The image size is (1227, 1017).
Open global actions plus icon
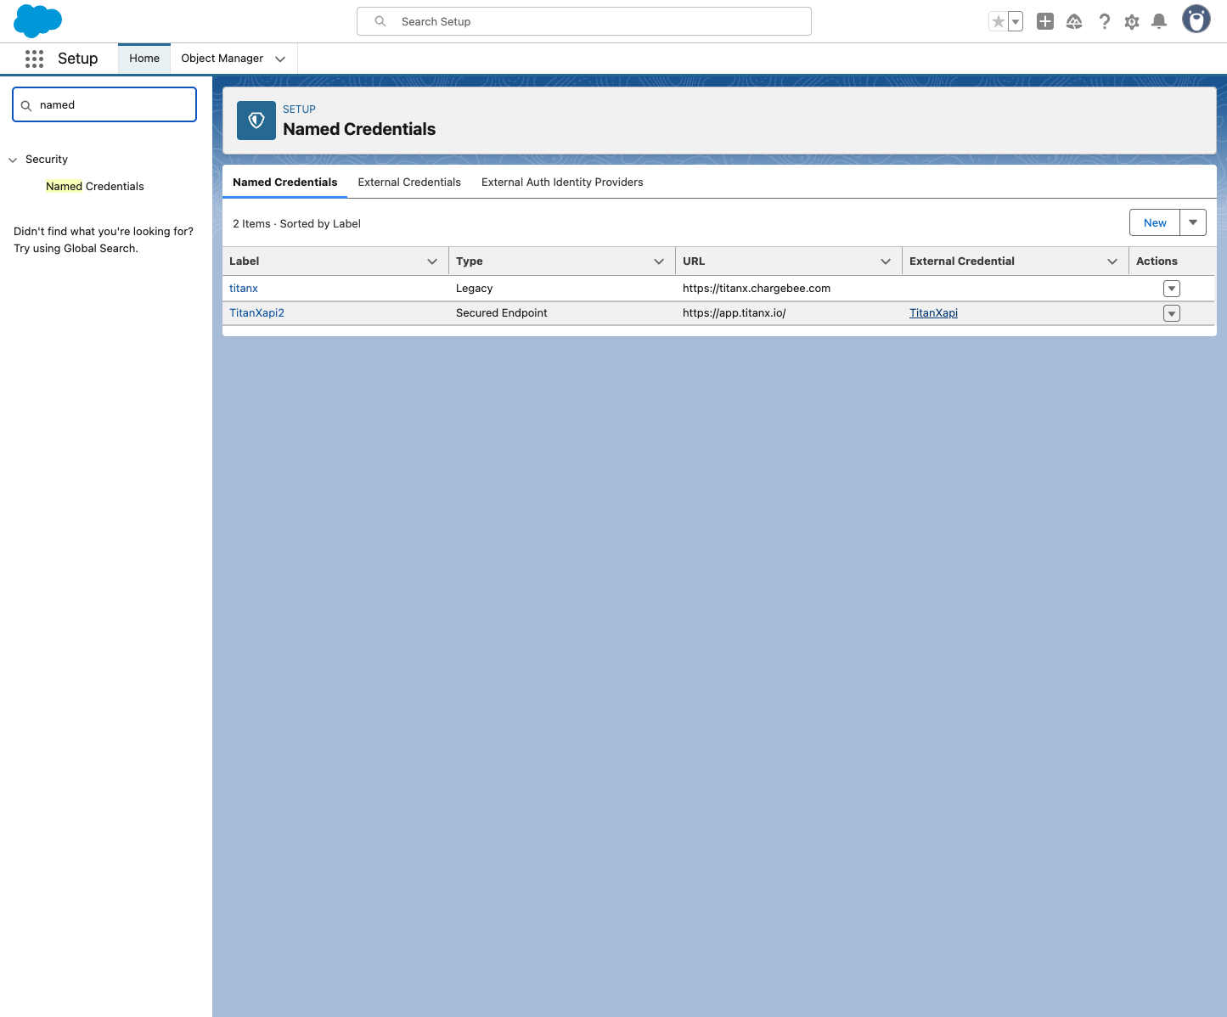tap(1045, 22)
